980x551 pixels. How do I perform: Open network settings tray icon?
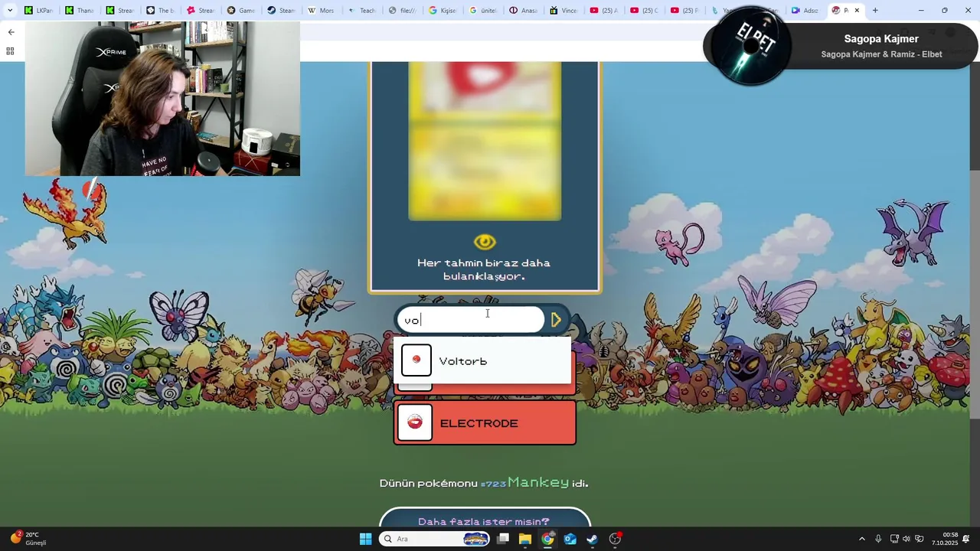[894, 539]
